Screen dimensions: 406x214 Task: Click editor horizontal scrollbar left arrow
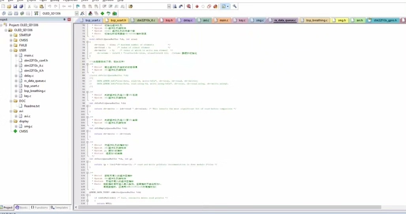[76, 207]
